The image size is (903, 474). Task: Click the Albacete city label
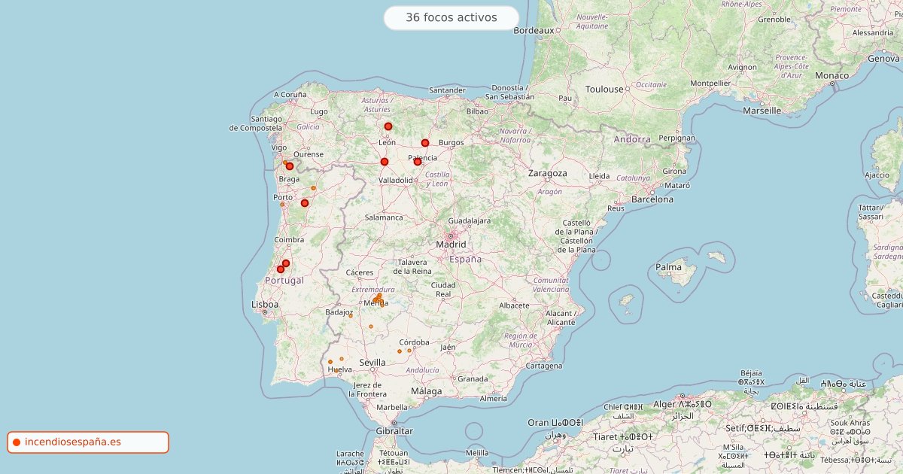(x=515, y=306)
